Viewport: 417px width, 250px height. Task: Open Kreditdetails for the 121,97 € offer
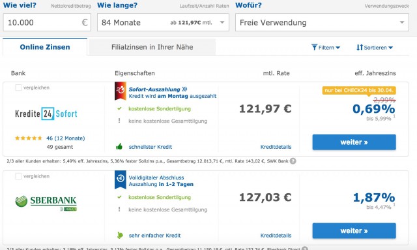276,147
